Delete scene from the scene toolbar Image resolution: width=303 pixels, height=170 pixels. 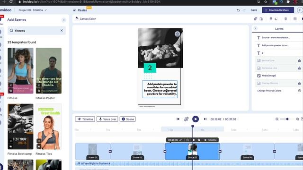point(194,140)
